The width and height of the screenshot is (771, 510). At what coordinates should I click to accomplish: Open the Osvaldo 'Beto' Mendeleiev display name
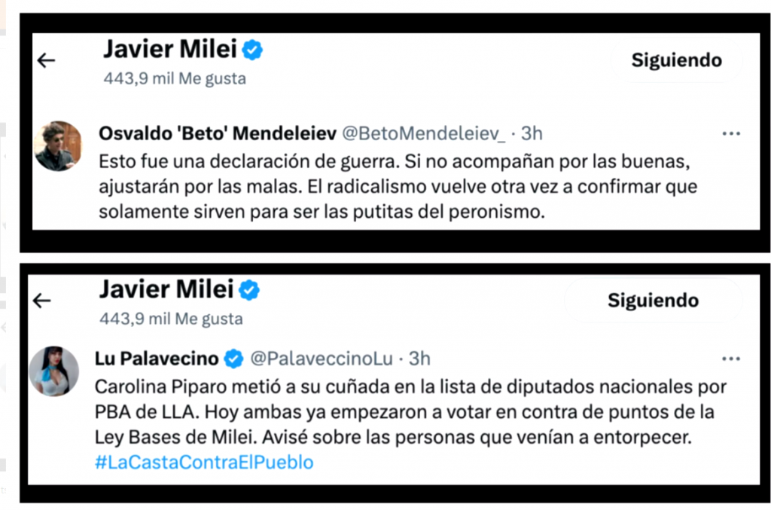[217, 133]
